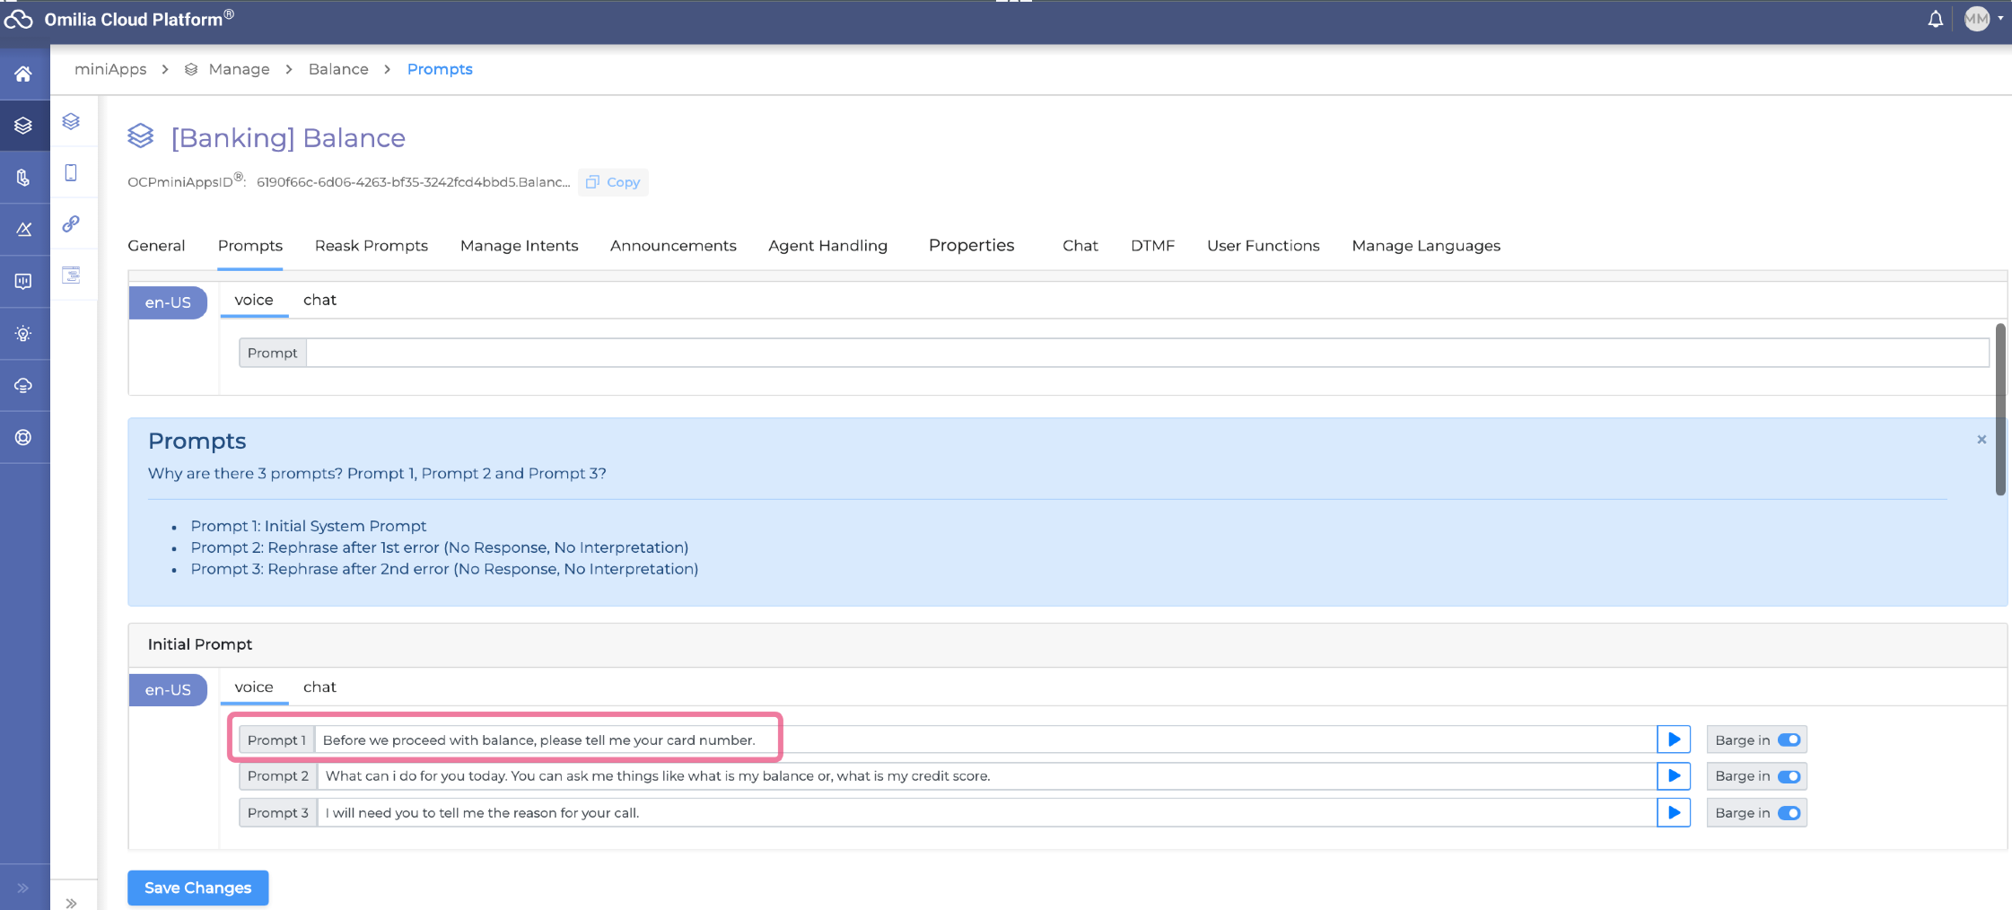Open the lightbulb insights sidebar icon
This screenshot has width=2012, height=910.
coord(23,334)
